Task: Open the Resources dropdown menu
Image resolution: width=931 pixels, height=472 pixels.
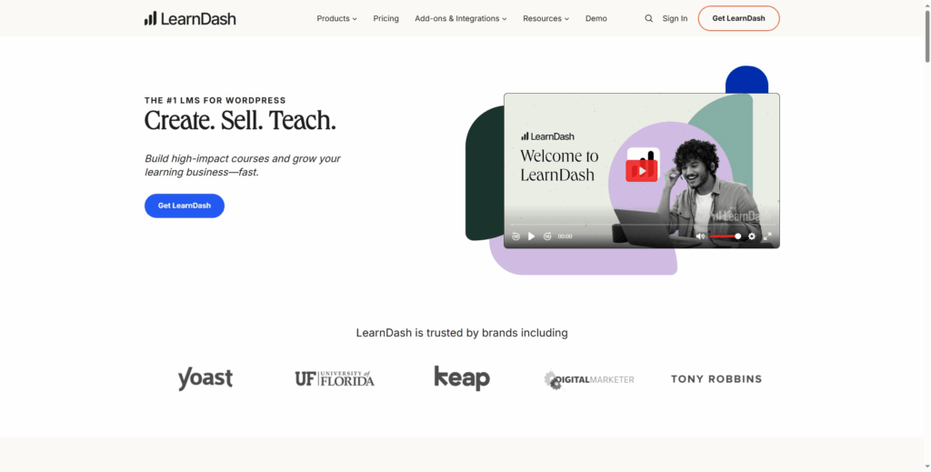Action: [x=546, y=18]
